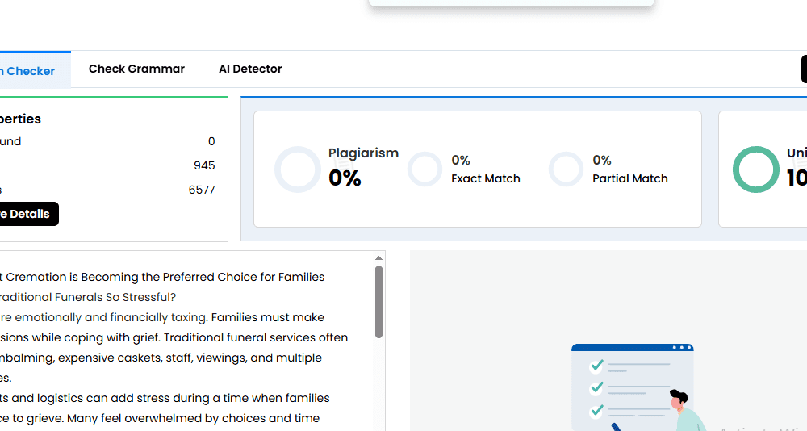Click the Plagiarism percentage ring icon
Viewport: 807px width, 431px height.
[298, 169]
